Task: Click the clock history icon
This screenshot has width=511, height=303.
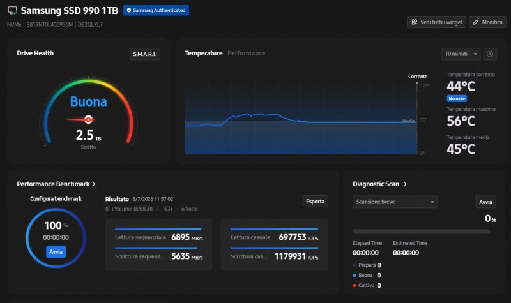Action: pyautogui.click(x=490, y=54)
